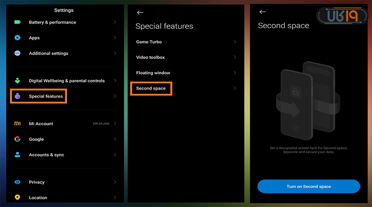Tap the blue Privacy eye icon

(x=17, y=182)
